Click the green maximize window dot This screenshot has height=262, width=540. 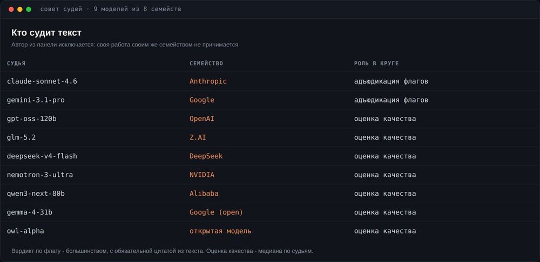point(29,9)
